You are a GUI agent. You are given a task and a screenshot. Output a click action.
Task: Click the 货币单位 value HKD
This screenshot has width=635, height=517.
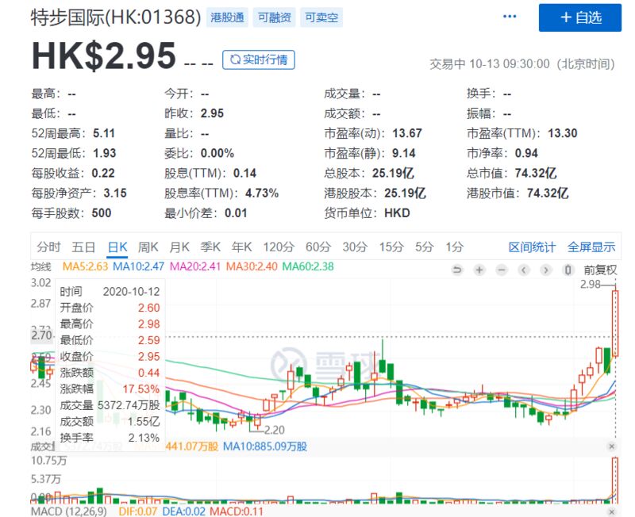click(398, 213)
